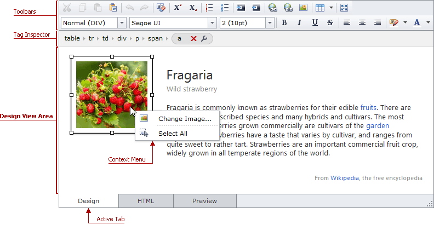Image resolution: width=434 pixels, height=225 pixels.
Task: Follow the fruits hyperlink
Action: coord(368,107)
